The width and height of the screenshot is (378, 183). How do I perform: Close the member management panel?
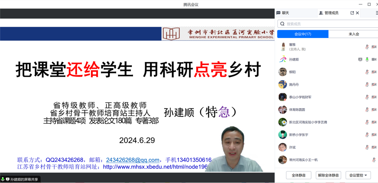(x=357, y=13)
